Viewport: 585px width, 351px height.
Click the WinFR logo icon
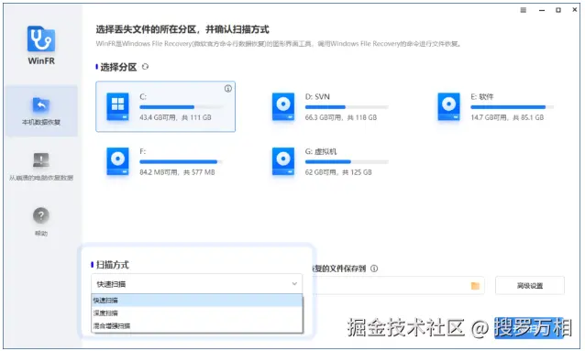tap(41, 38)
